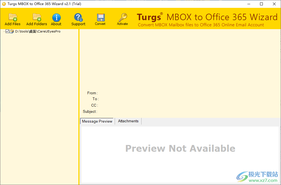Click the About info icon
This screenshot has width=281, height=185.
[x=56, y=17]
